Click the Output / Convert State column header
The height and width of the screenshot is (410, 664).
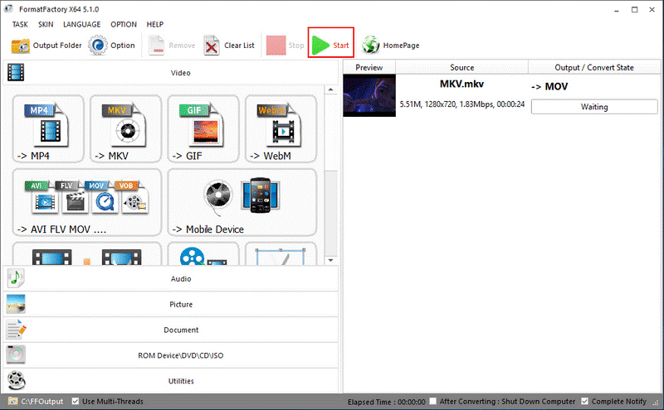coord(594,67)
